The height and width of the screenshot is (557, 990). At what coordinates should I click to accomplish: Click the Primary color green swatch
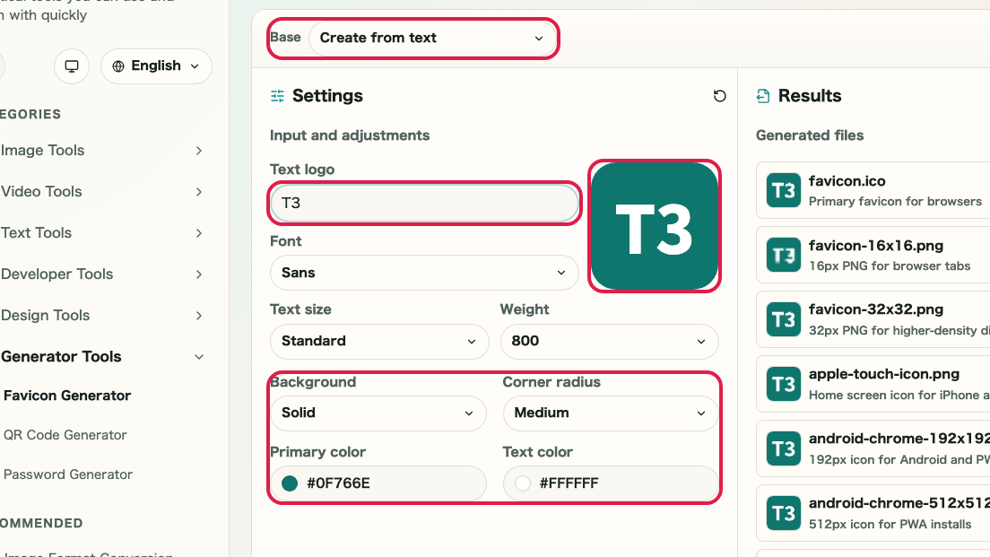(x=290, y=483)
